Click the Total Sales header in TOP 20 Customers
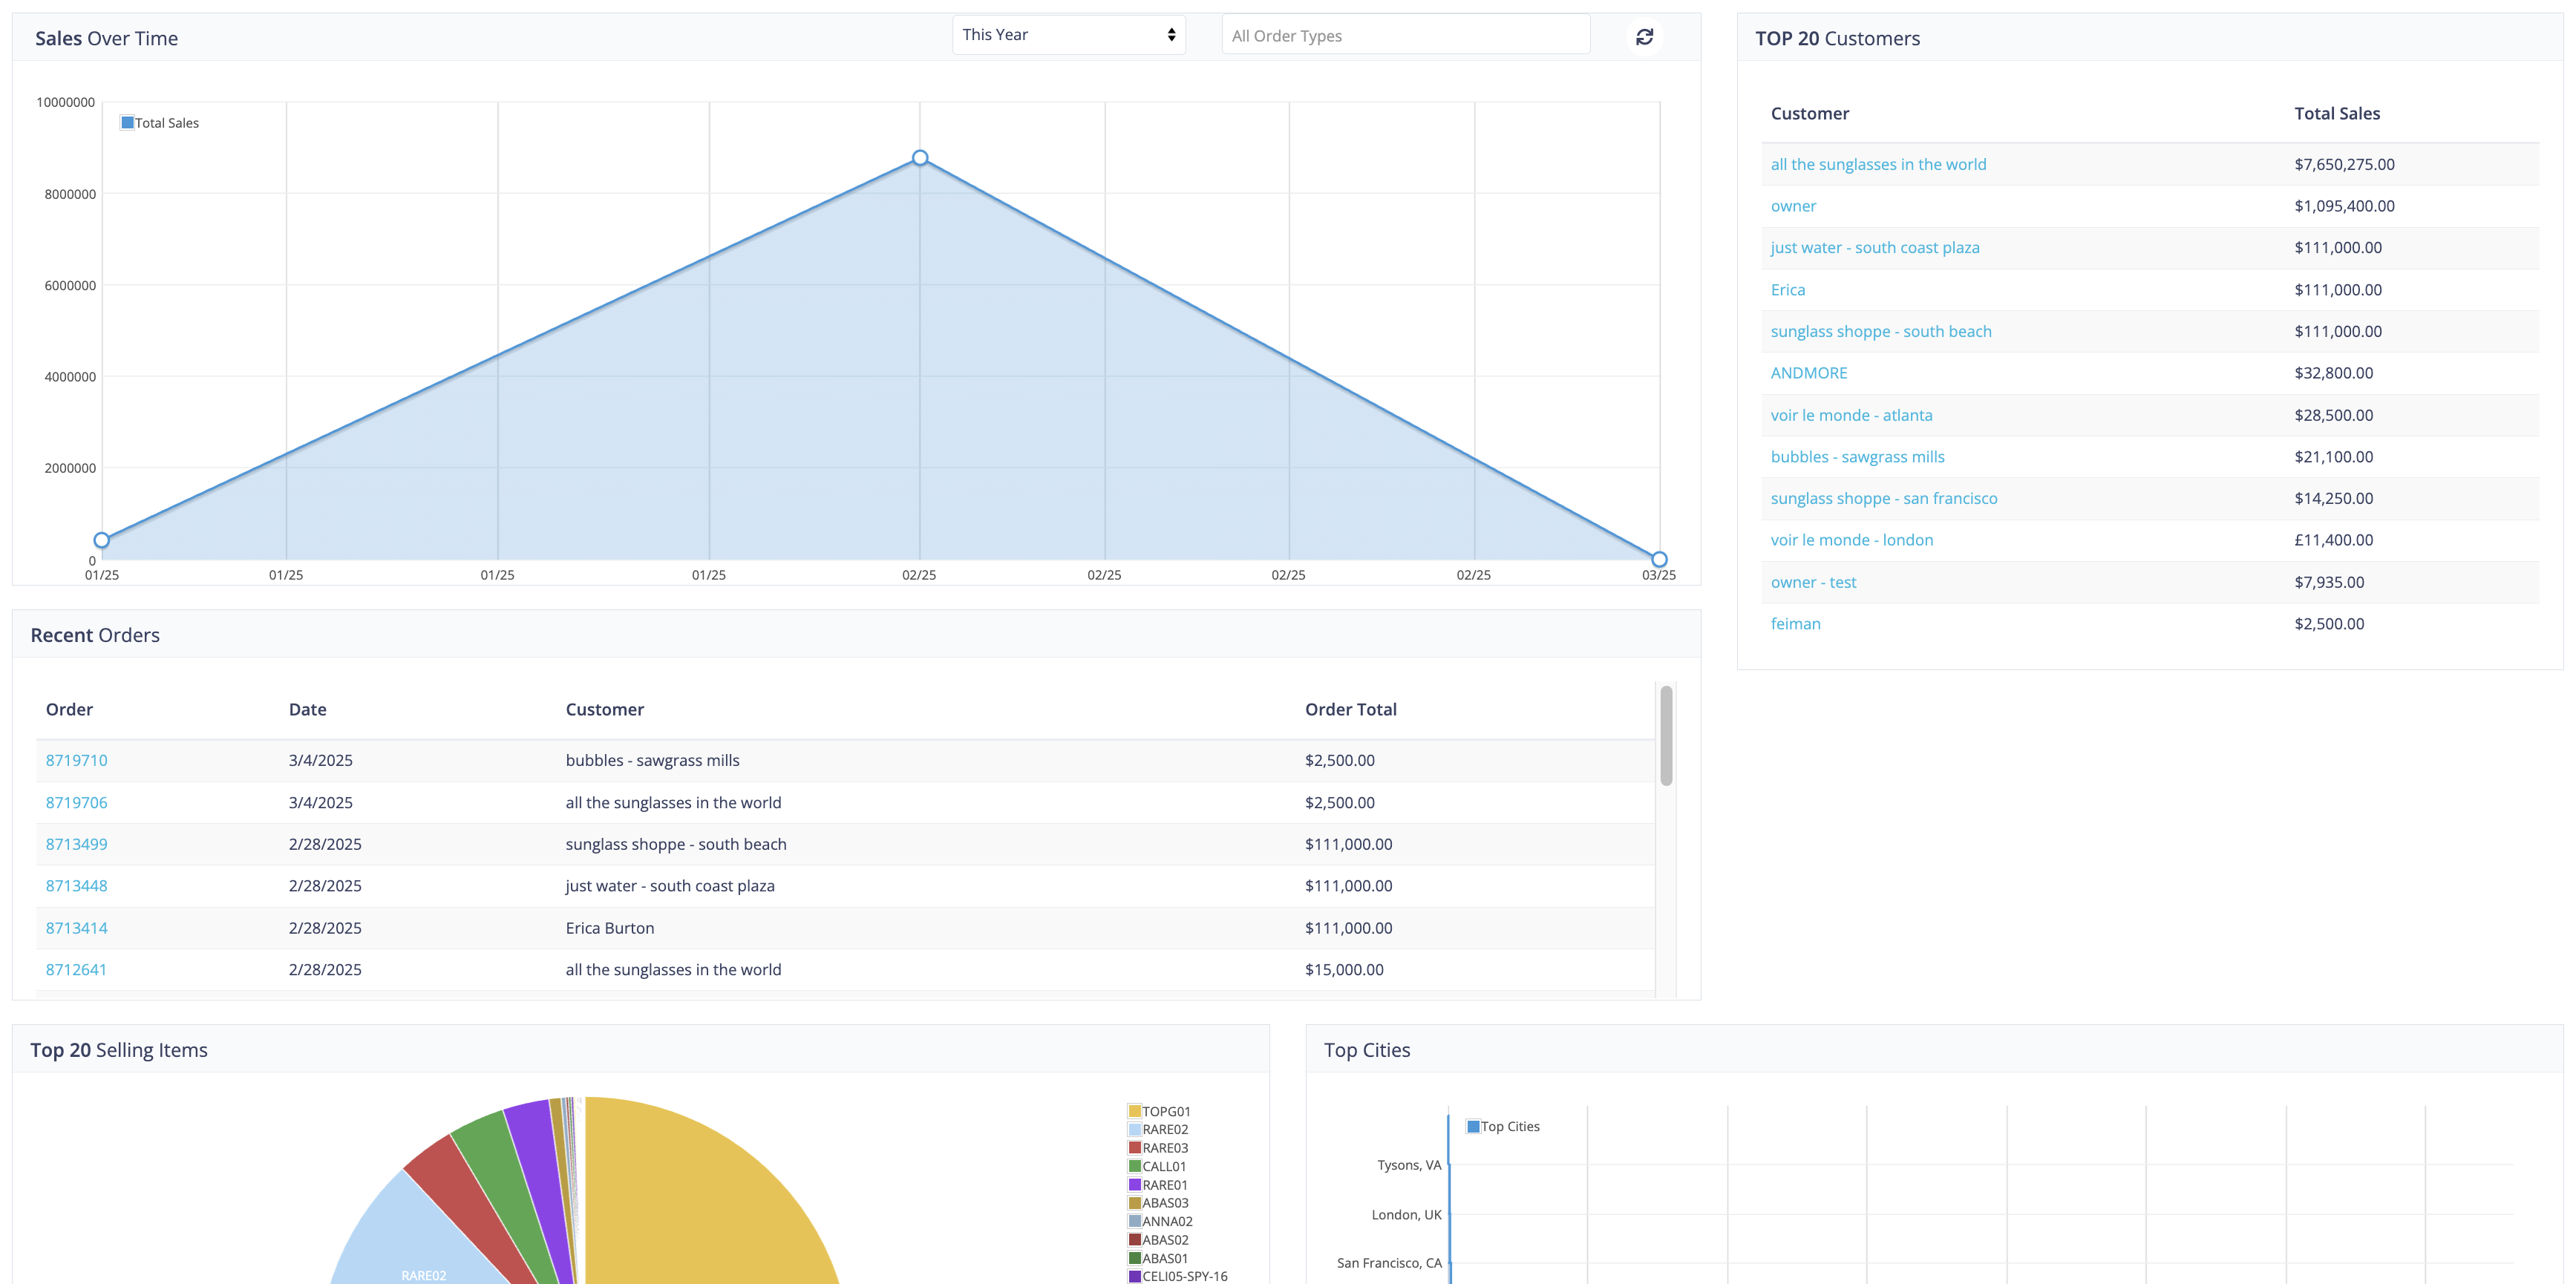 (x=2336, y=113)
